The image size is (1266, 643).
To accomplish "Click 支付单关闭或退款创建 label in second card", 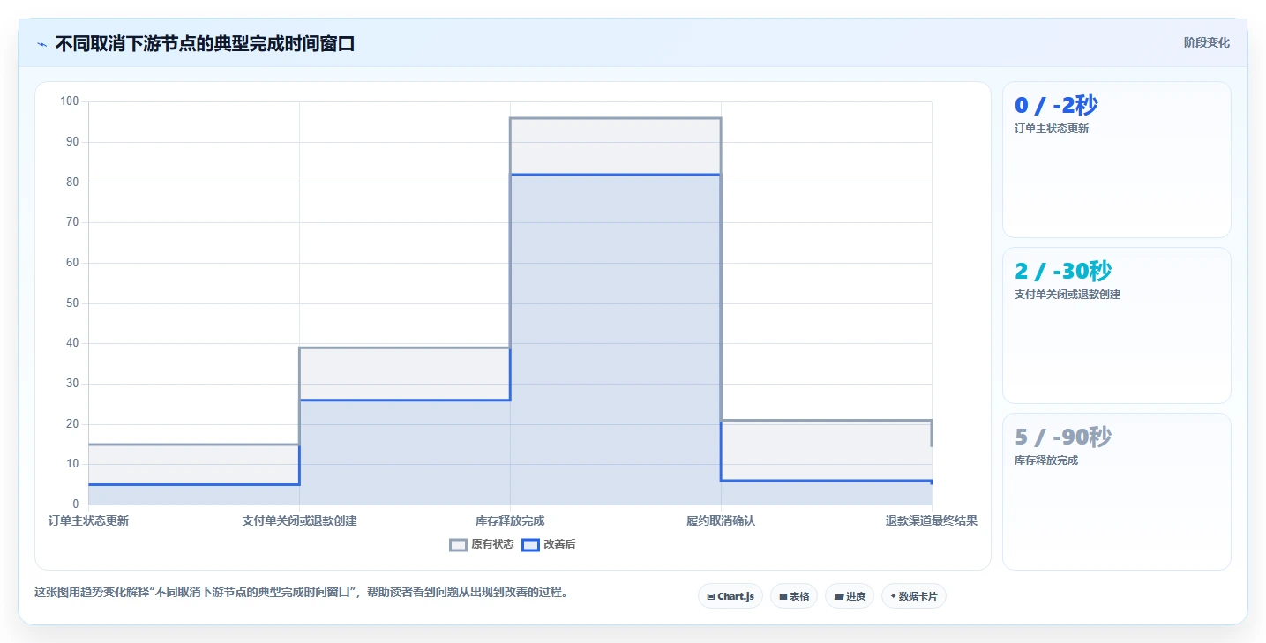I will [x=1067, y=295].
